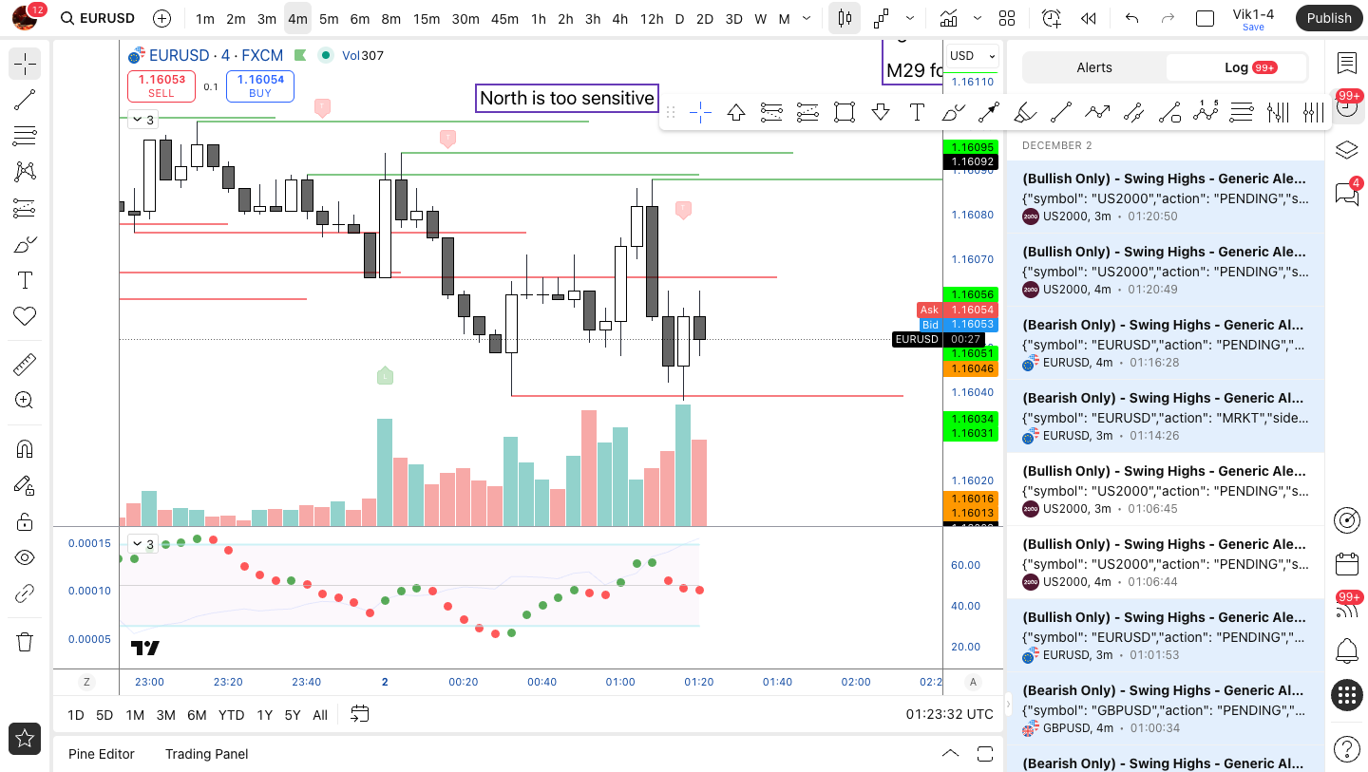Open the USD currency dropdown
The height and width of the screenshot is (772, 1368).
[973, 56]
